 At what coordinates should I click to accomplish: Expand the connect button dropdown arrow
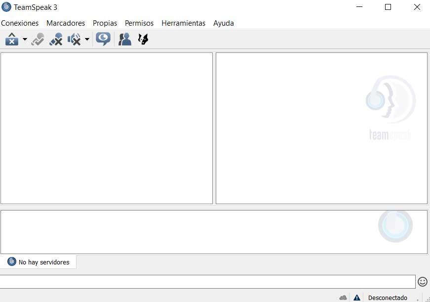25,39
